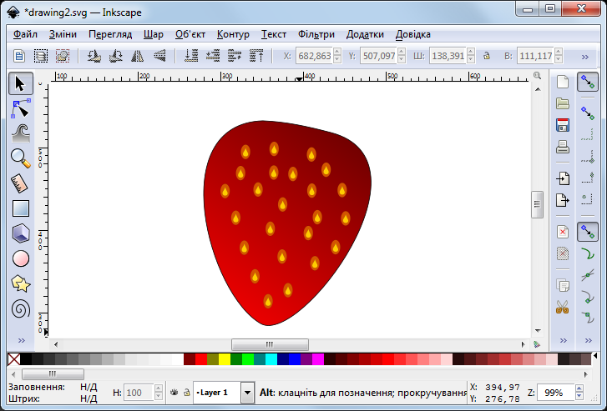The width and height of the screenshot is (607, 411).
Task: Choose the Star and polygon tool
Action: coord(21,283)
